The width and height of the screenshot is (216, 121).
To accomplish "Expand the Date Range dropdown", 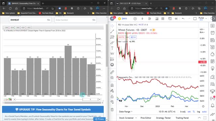I will 126,112.
